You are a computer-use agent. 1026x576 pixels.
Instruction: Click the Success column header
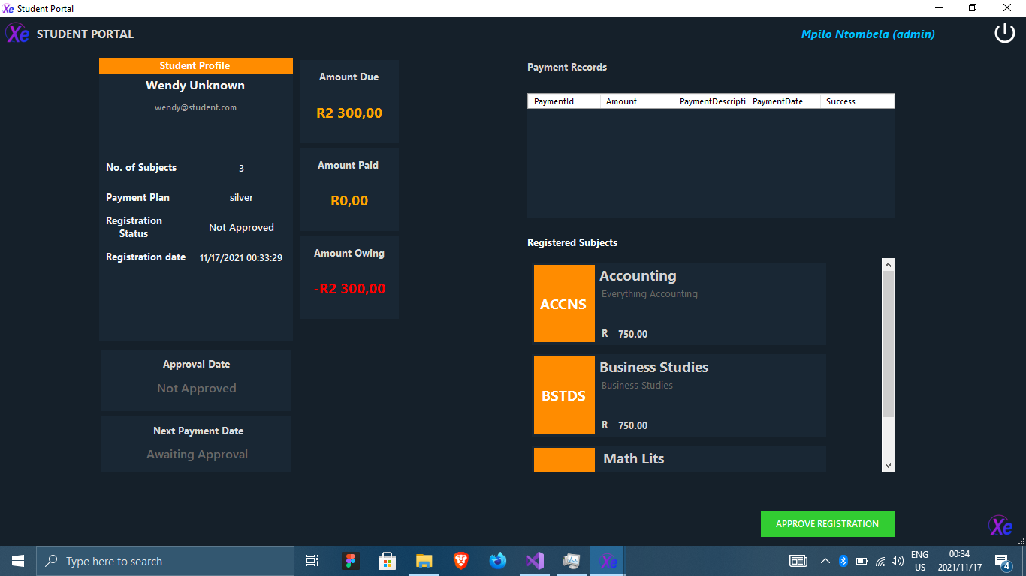pyautogui.click(x=857, y=101)
